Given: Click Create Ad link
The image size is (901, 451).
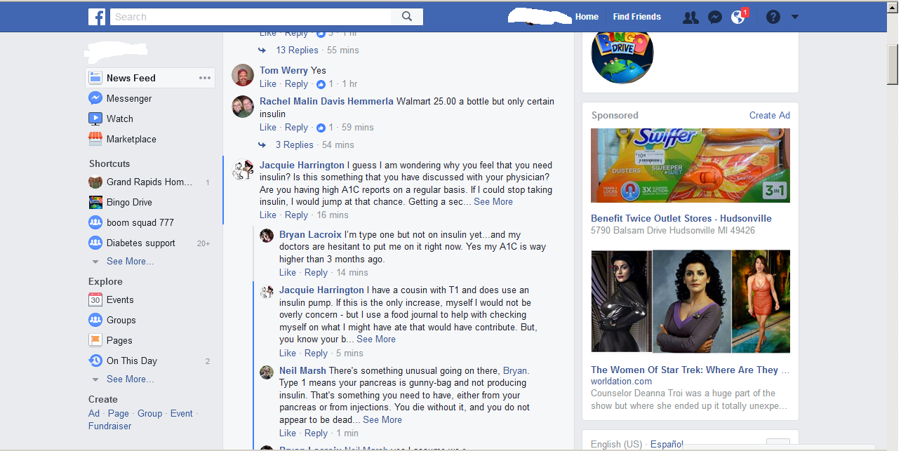Looking at the screenshot, I should (x=769, y=115).
